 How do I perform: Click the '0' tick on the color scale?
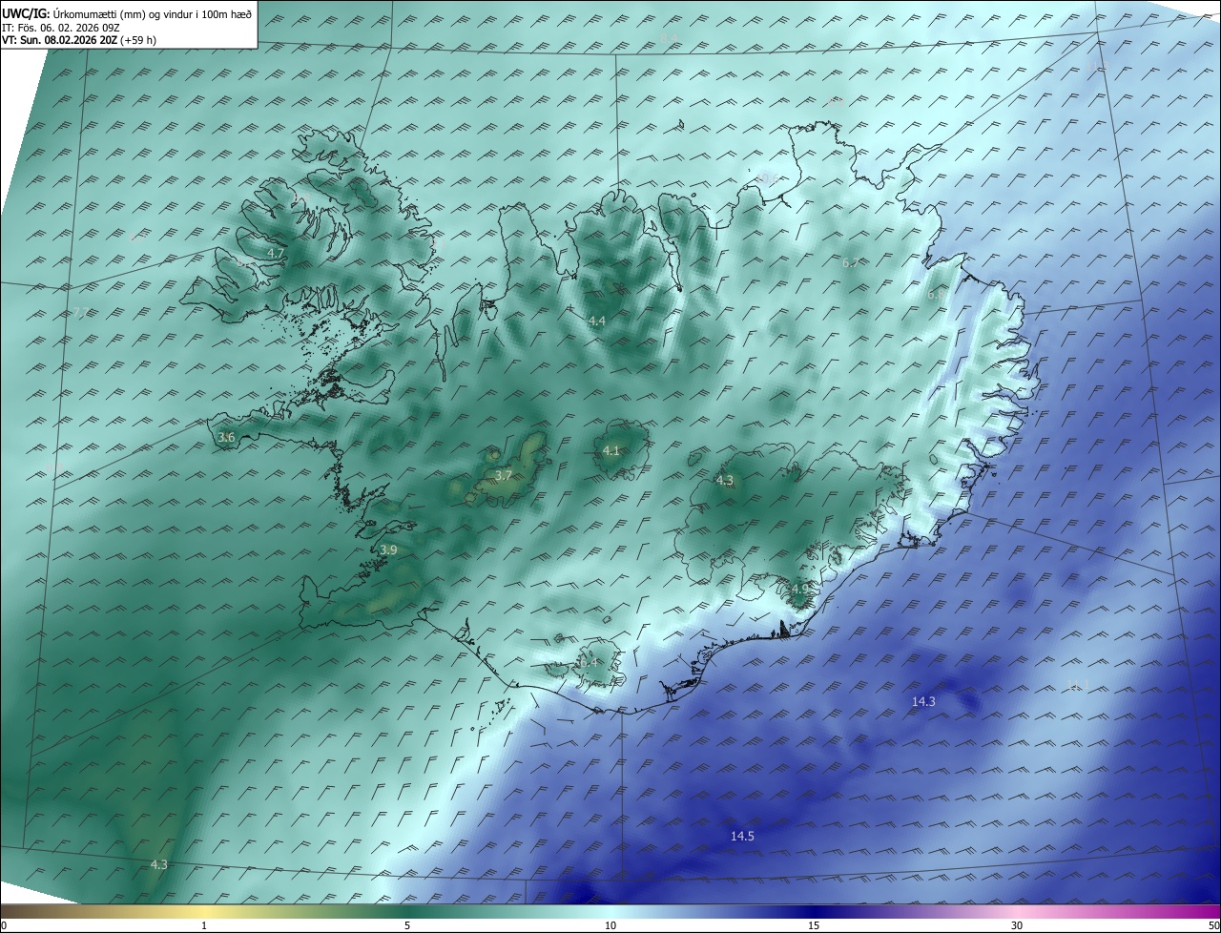[x=4, y=925]
